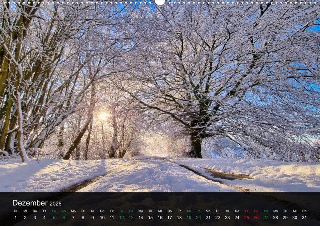Click date 15 in the calendar row
The height and width of the screenshot is (226, 320).
pyautogui.click(x=150, y=218)
